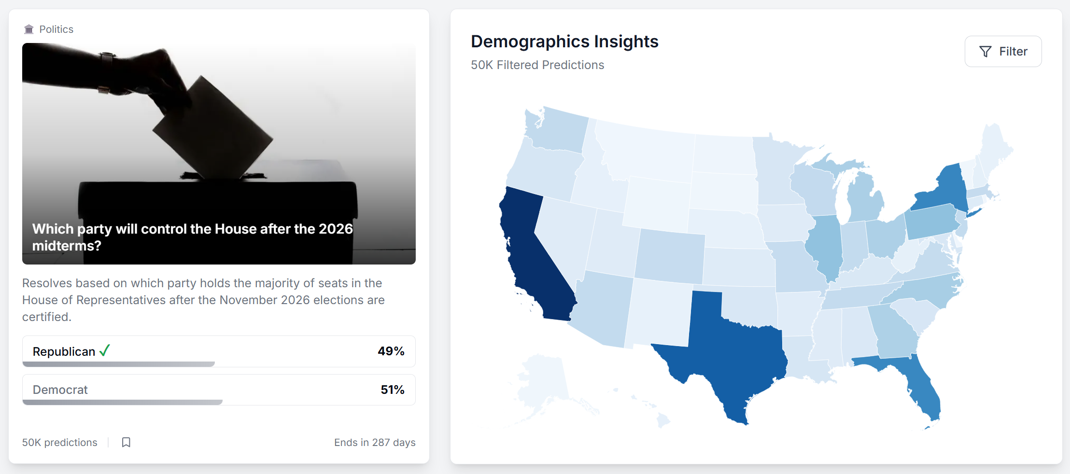Click the Democrat progress bar

[x=123, y=402]
